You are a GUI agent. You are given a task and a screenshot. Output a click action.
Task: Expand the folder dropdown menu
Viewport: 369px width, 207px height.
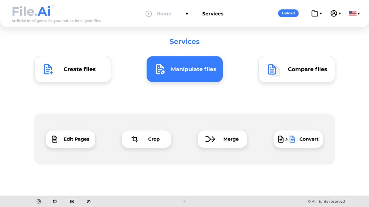point(316,14)
